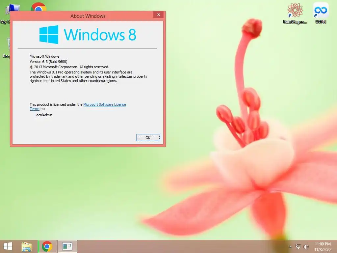Click the 2013 Microsoft Corporation copyright line
Viewport: 337px width, 253px height.
[69, 67]
